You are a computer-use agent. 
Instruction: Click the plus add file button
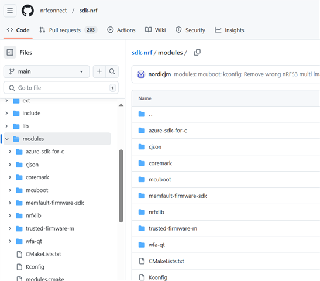pyautogui.click(x=99, y=71)
